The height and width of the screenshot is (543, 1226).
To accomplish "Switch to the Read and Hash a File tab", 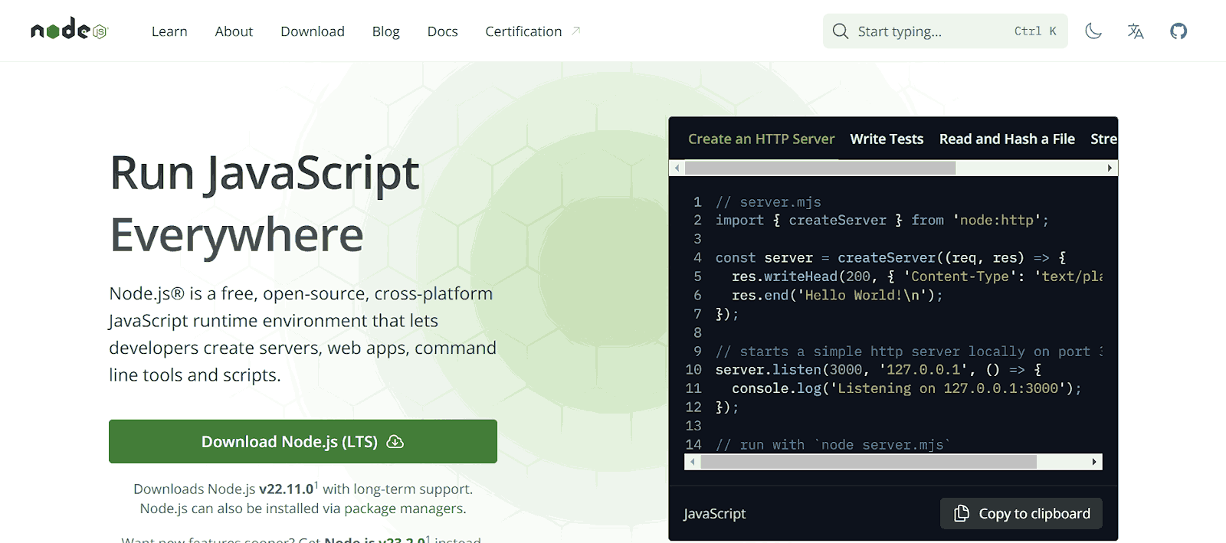I will point(1007,139).
